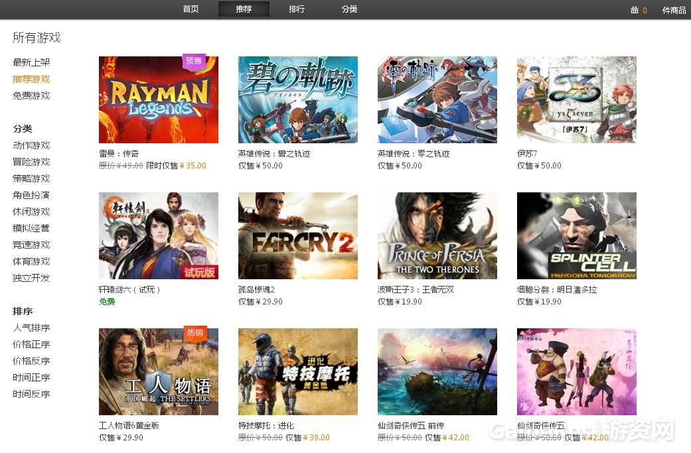Choose the 动作游戏 category
691x453 pixels.
pyautogui.click(x=31, y=145)
